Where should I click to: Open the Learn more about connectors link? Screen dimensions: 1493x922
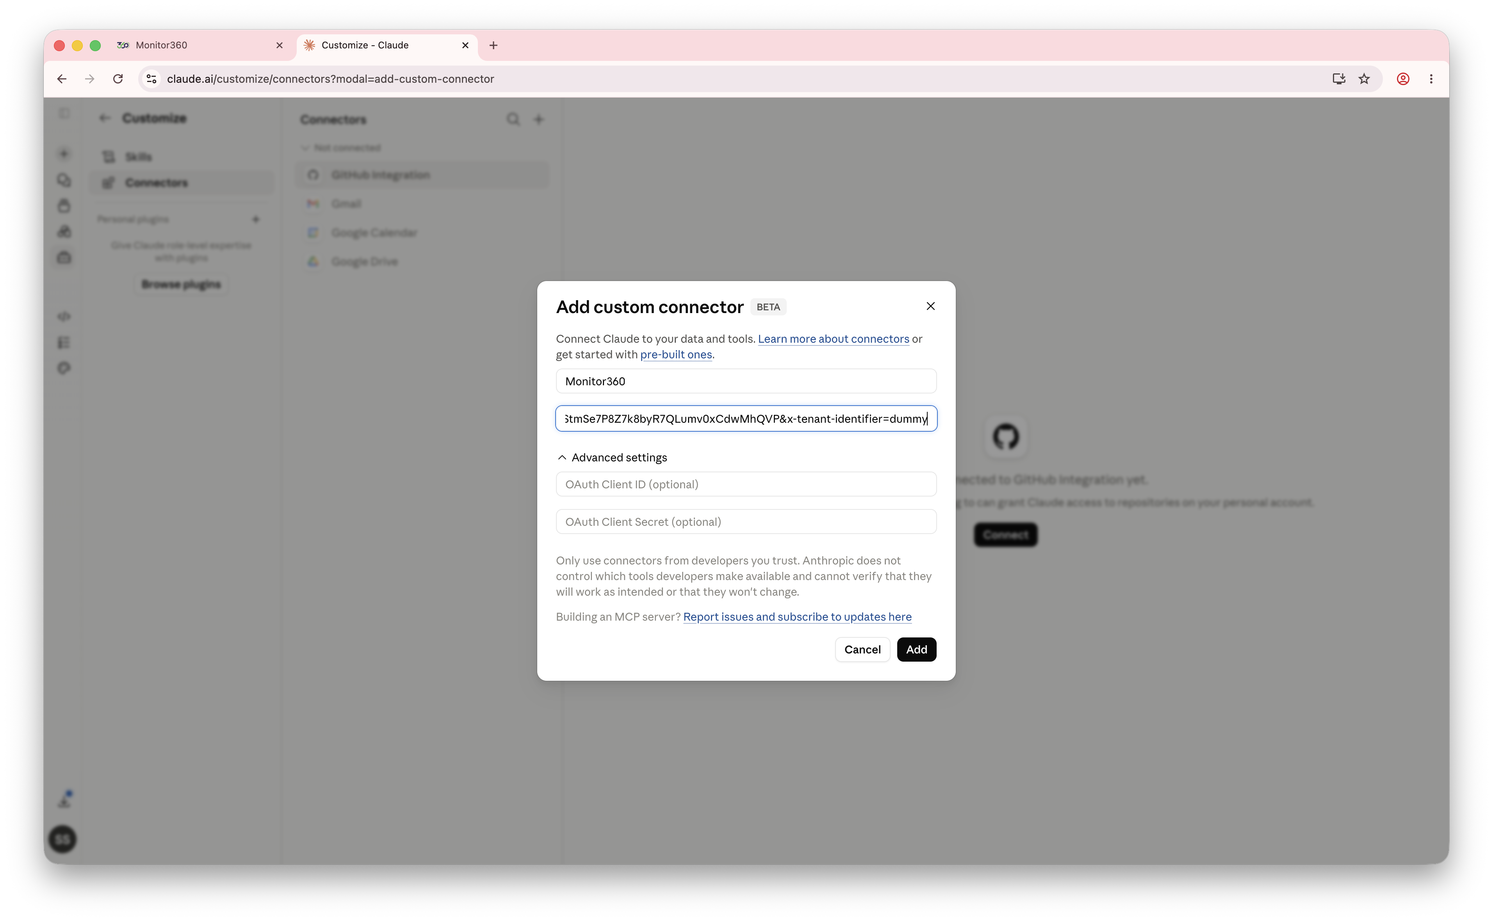coord(833,338)
